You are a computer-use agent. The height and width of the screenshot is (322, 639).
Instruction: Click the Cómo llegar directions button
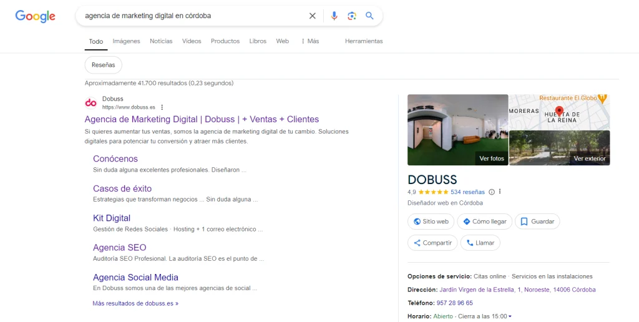pos(484,222)
